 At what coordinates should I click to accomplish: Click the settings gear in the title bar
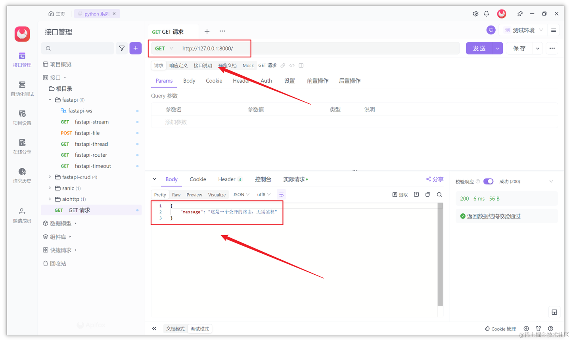click(475, 13)
